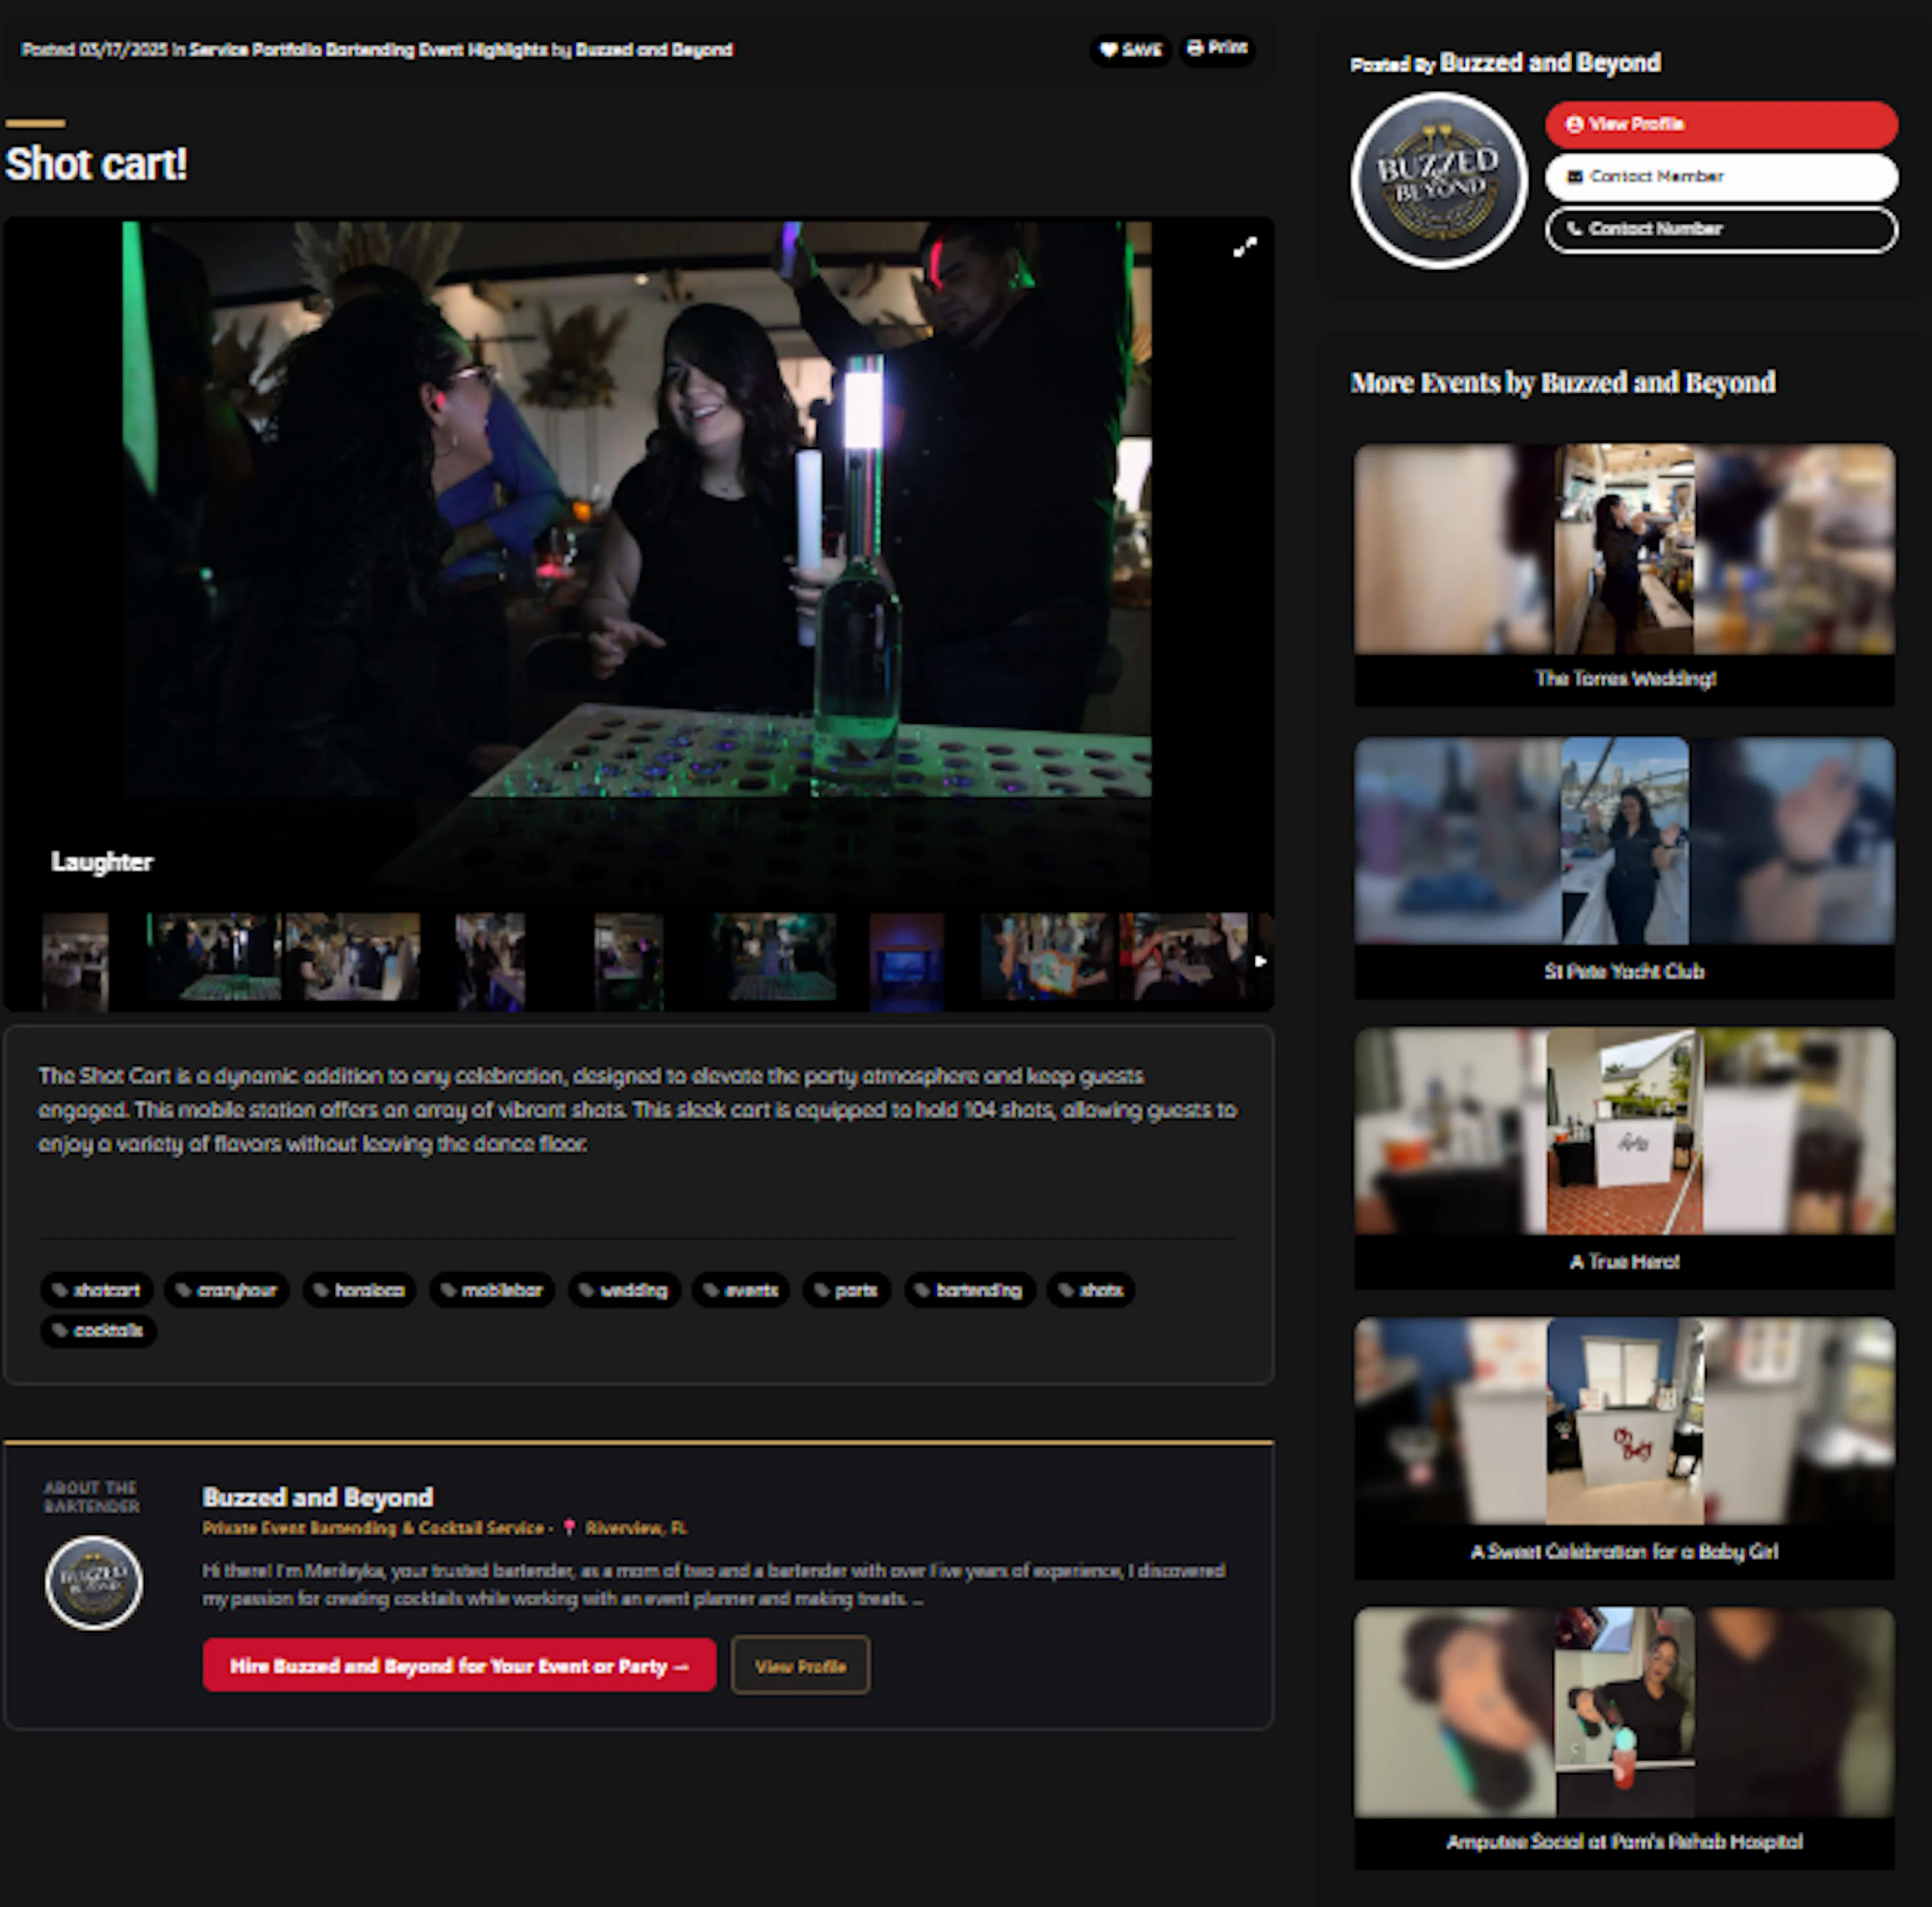Click bartender avatar in About the Bartender

pyautogui.click(x=93, y=1583)
